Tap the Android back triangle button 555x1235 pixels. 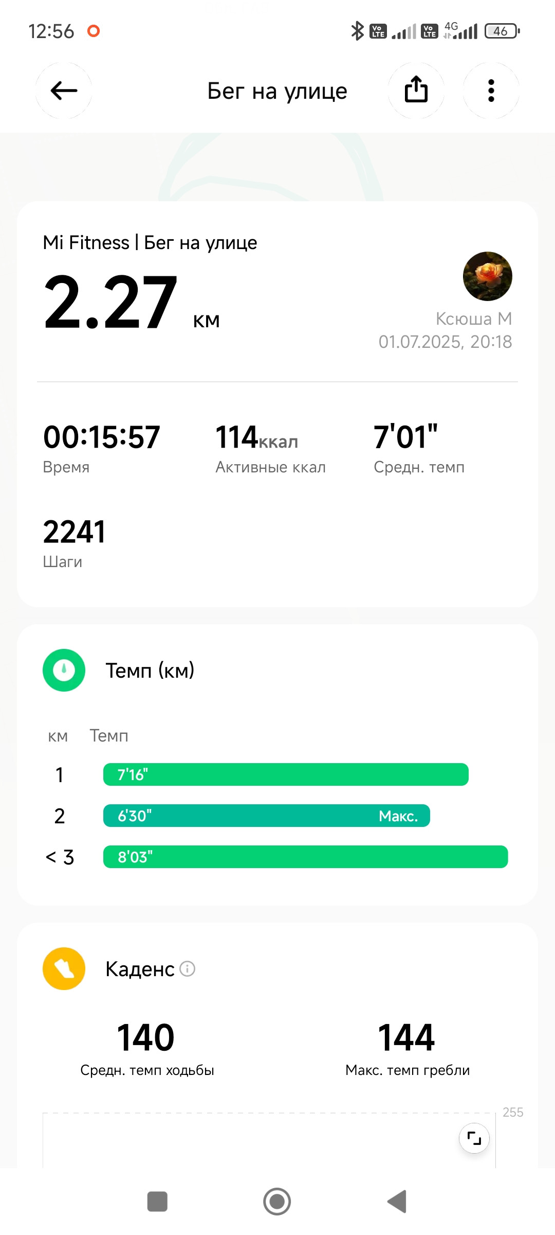397,1202
